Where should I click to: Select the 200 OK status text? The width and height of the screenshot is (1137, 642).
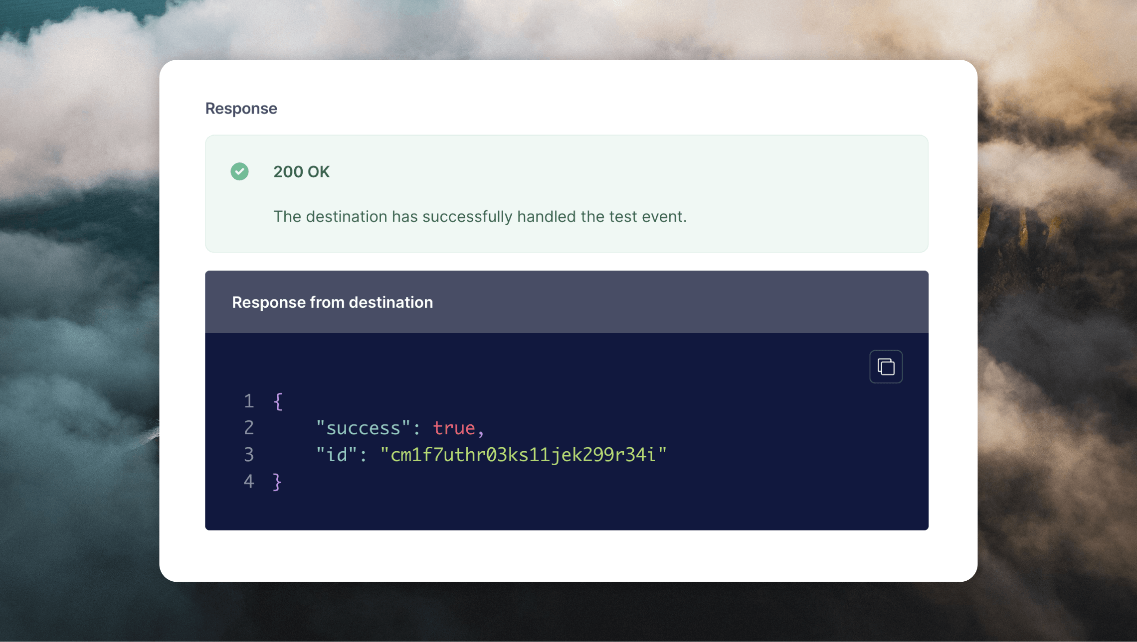[301, 172]
